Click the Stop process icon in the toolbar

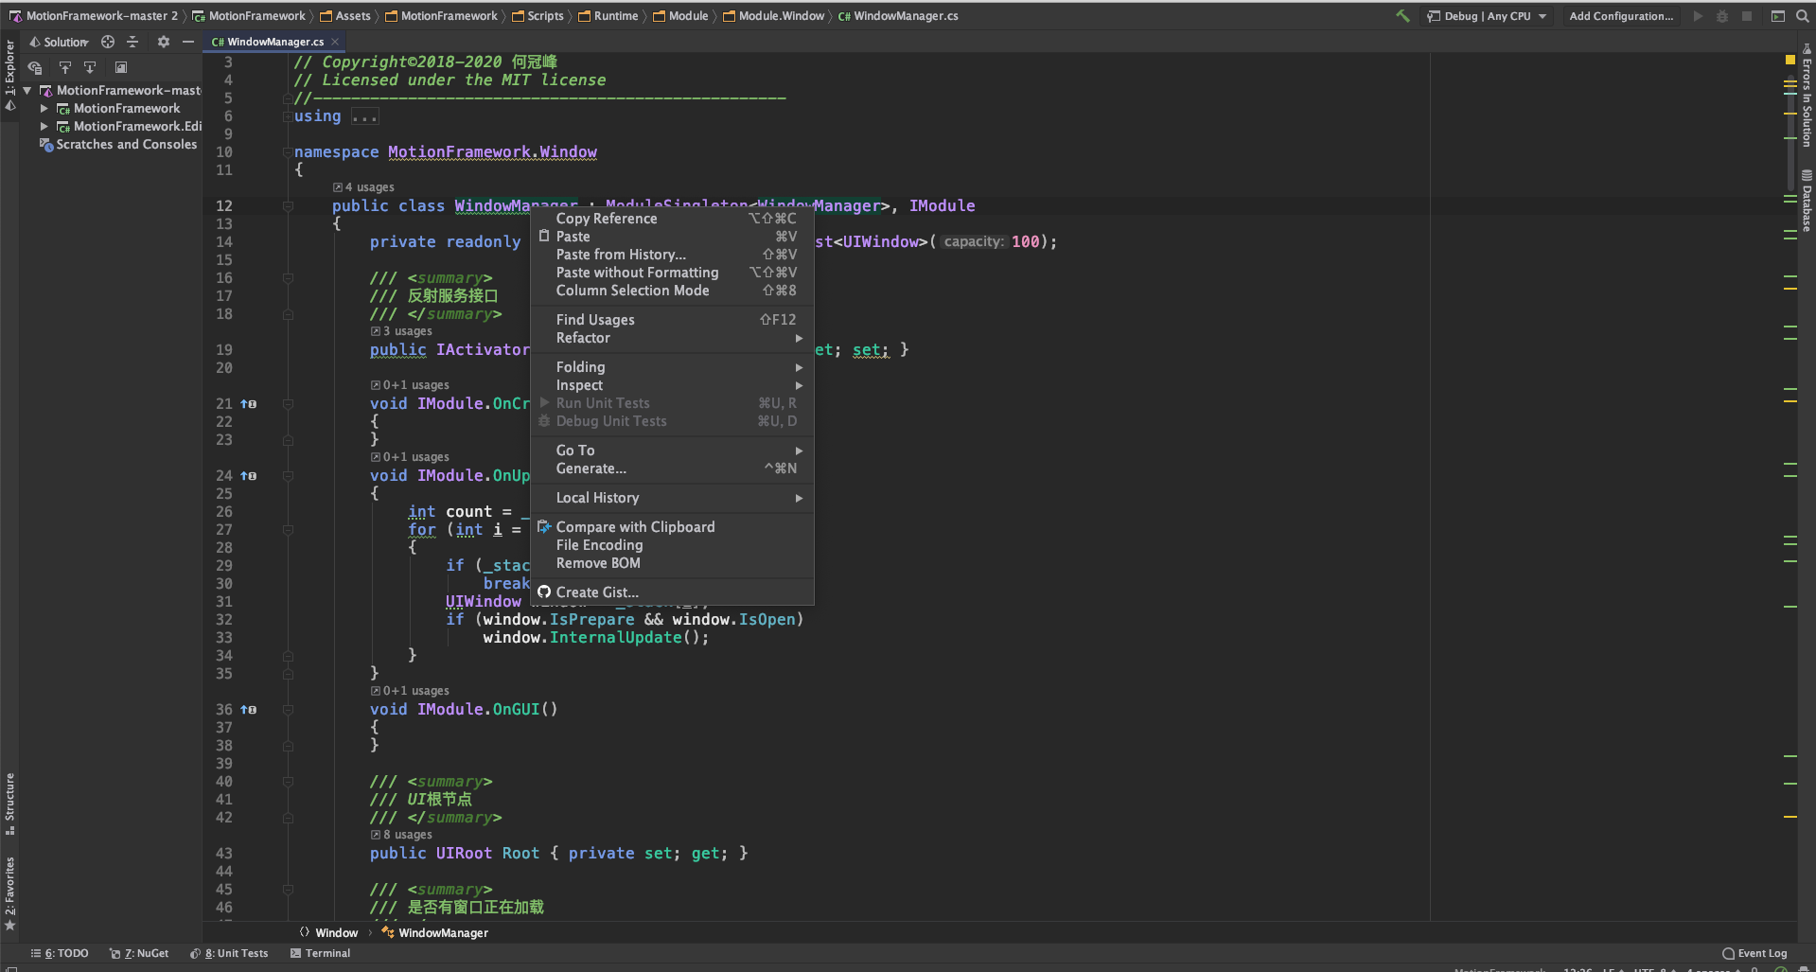pos(1748,16)
